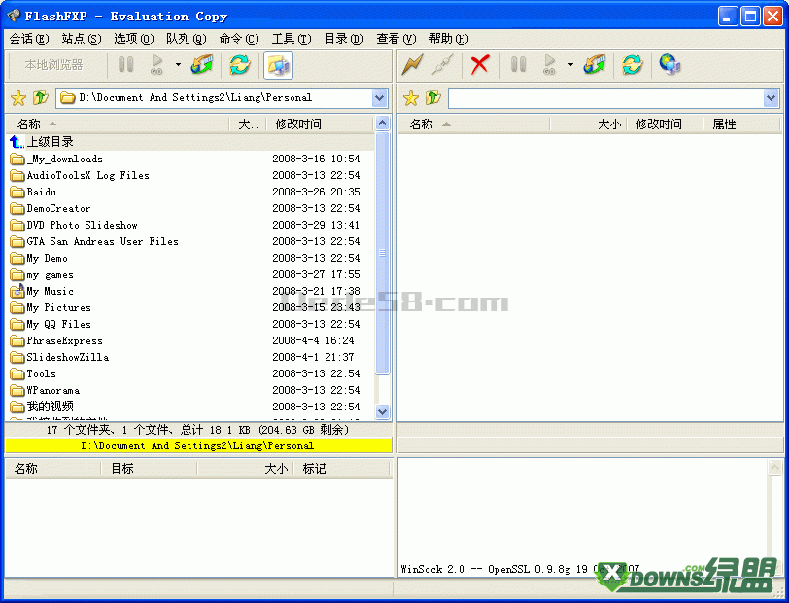789x603 pixels.
Task: Click the 本地浏览器 button
Action: pyautogui.click(x=54, y=65)
